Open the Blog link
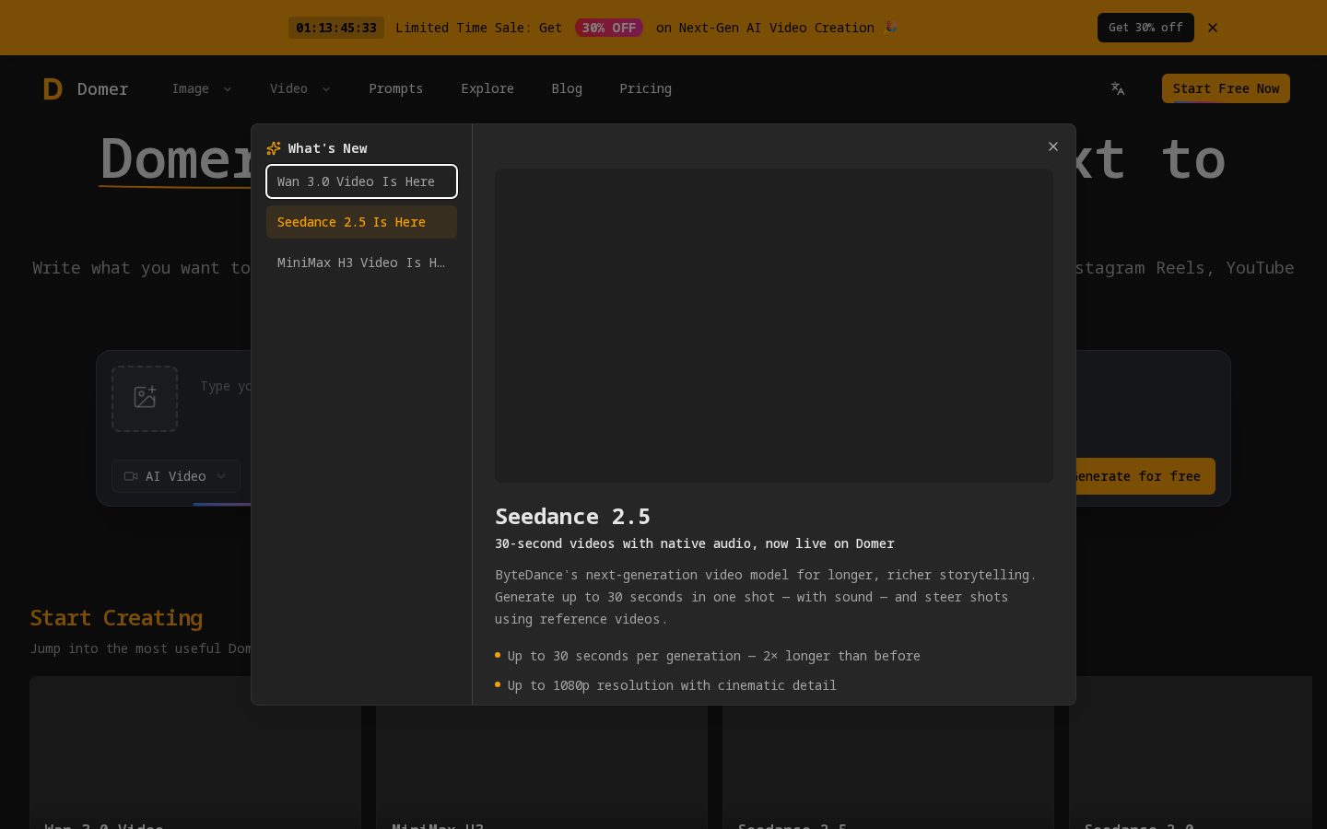This screenshot has height=829, width=1327. click(x=567, y=88)
